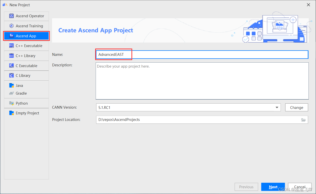316x194 pixels.
Task: Click the Ascend App label
Action: pos(26,36)
